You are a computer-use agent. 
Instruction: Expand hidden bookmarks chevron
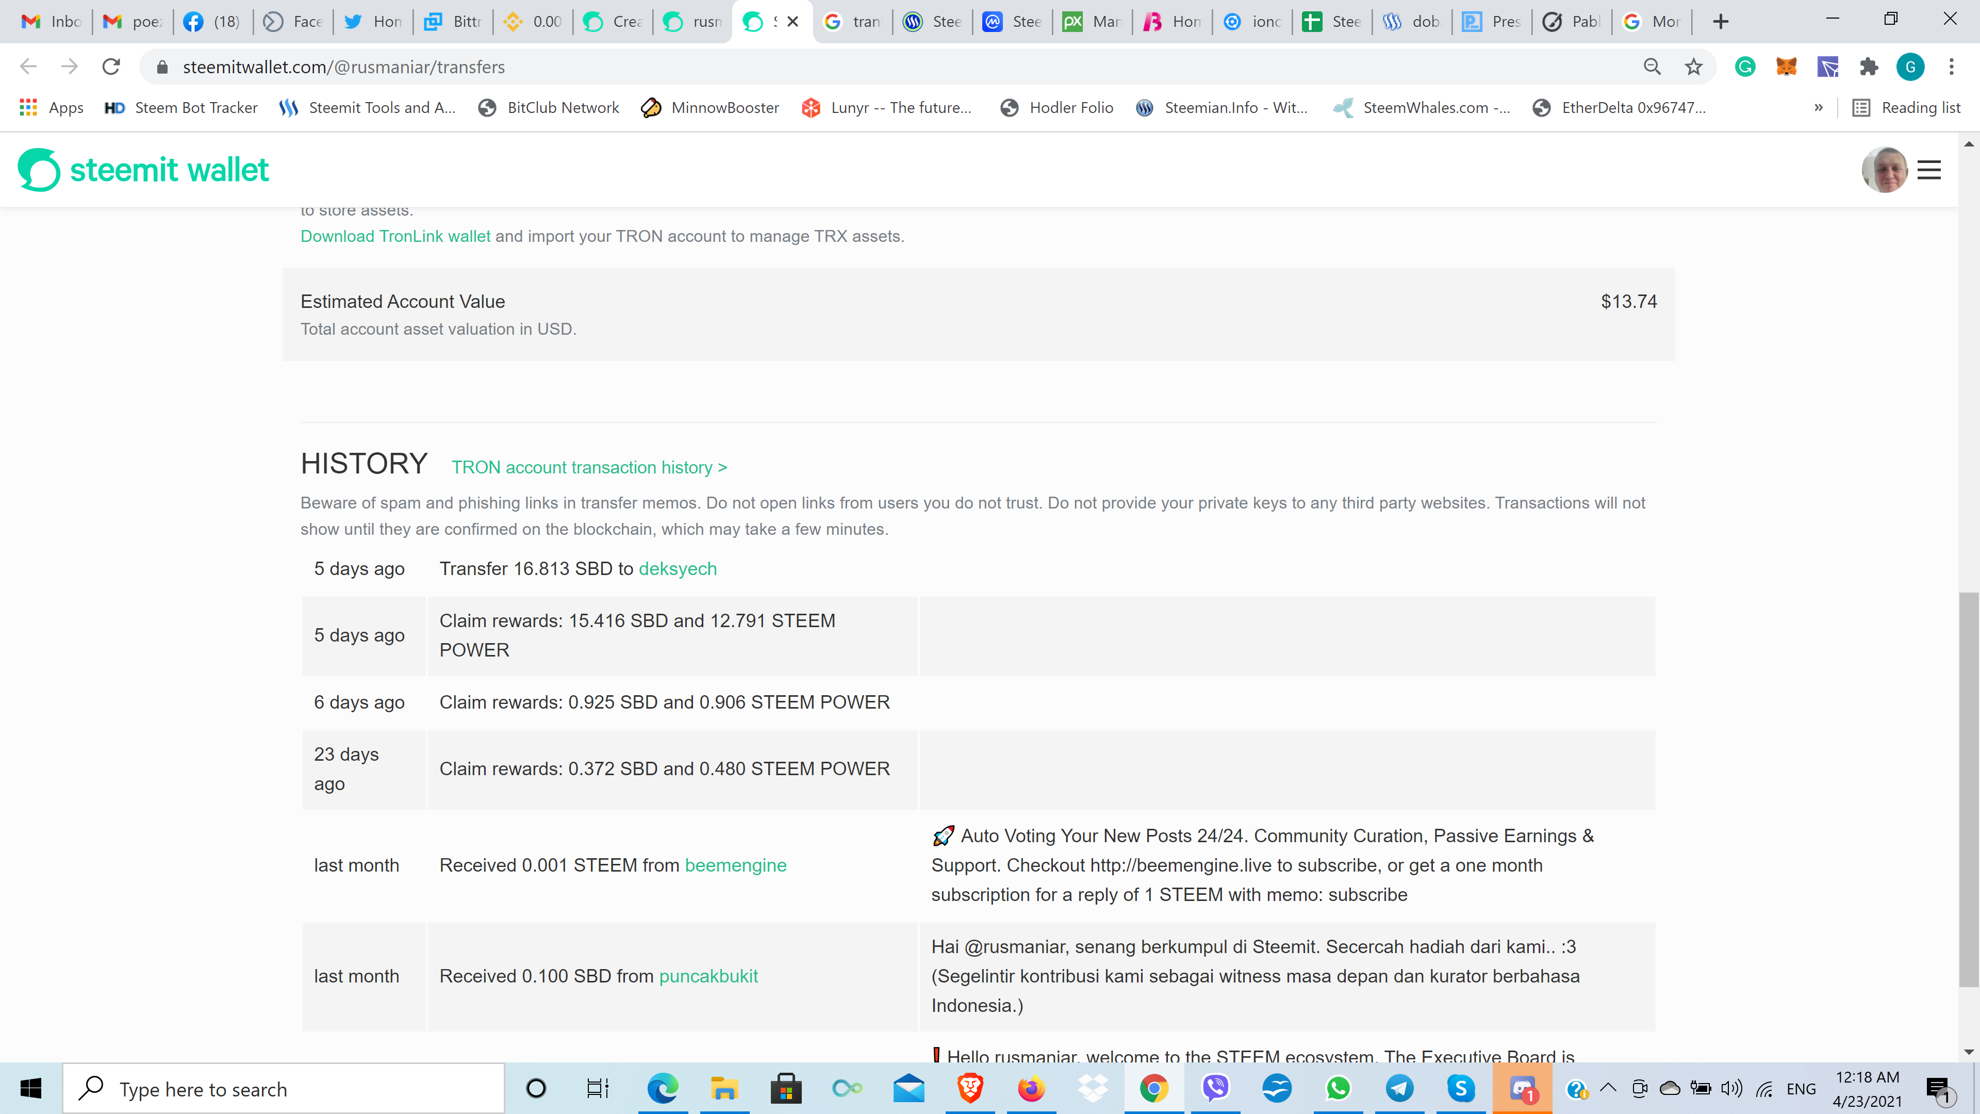point(1818,108)
